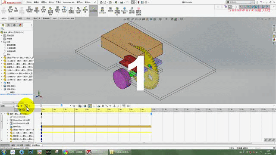Click the Spring icon in motion toolbar

point(103,106)
